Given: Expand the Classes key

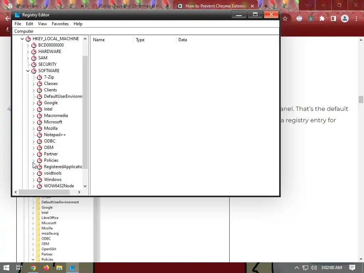Looking at the screenshot, I should (34, 84).
